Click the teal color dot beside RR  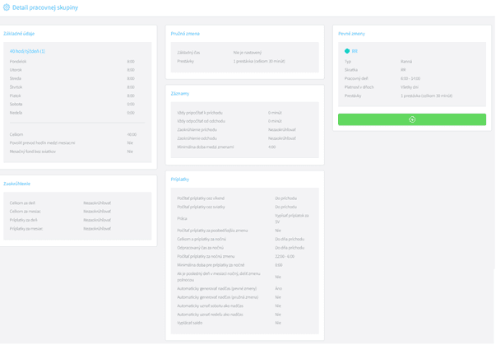[x=347, y=51]
